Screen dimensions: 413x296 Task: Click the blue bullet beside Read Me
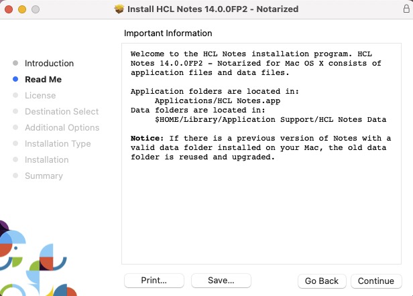[x=15, y=79]
